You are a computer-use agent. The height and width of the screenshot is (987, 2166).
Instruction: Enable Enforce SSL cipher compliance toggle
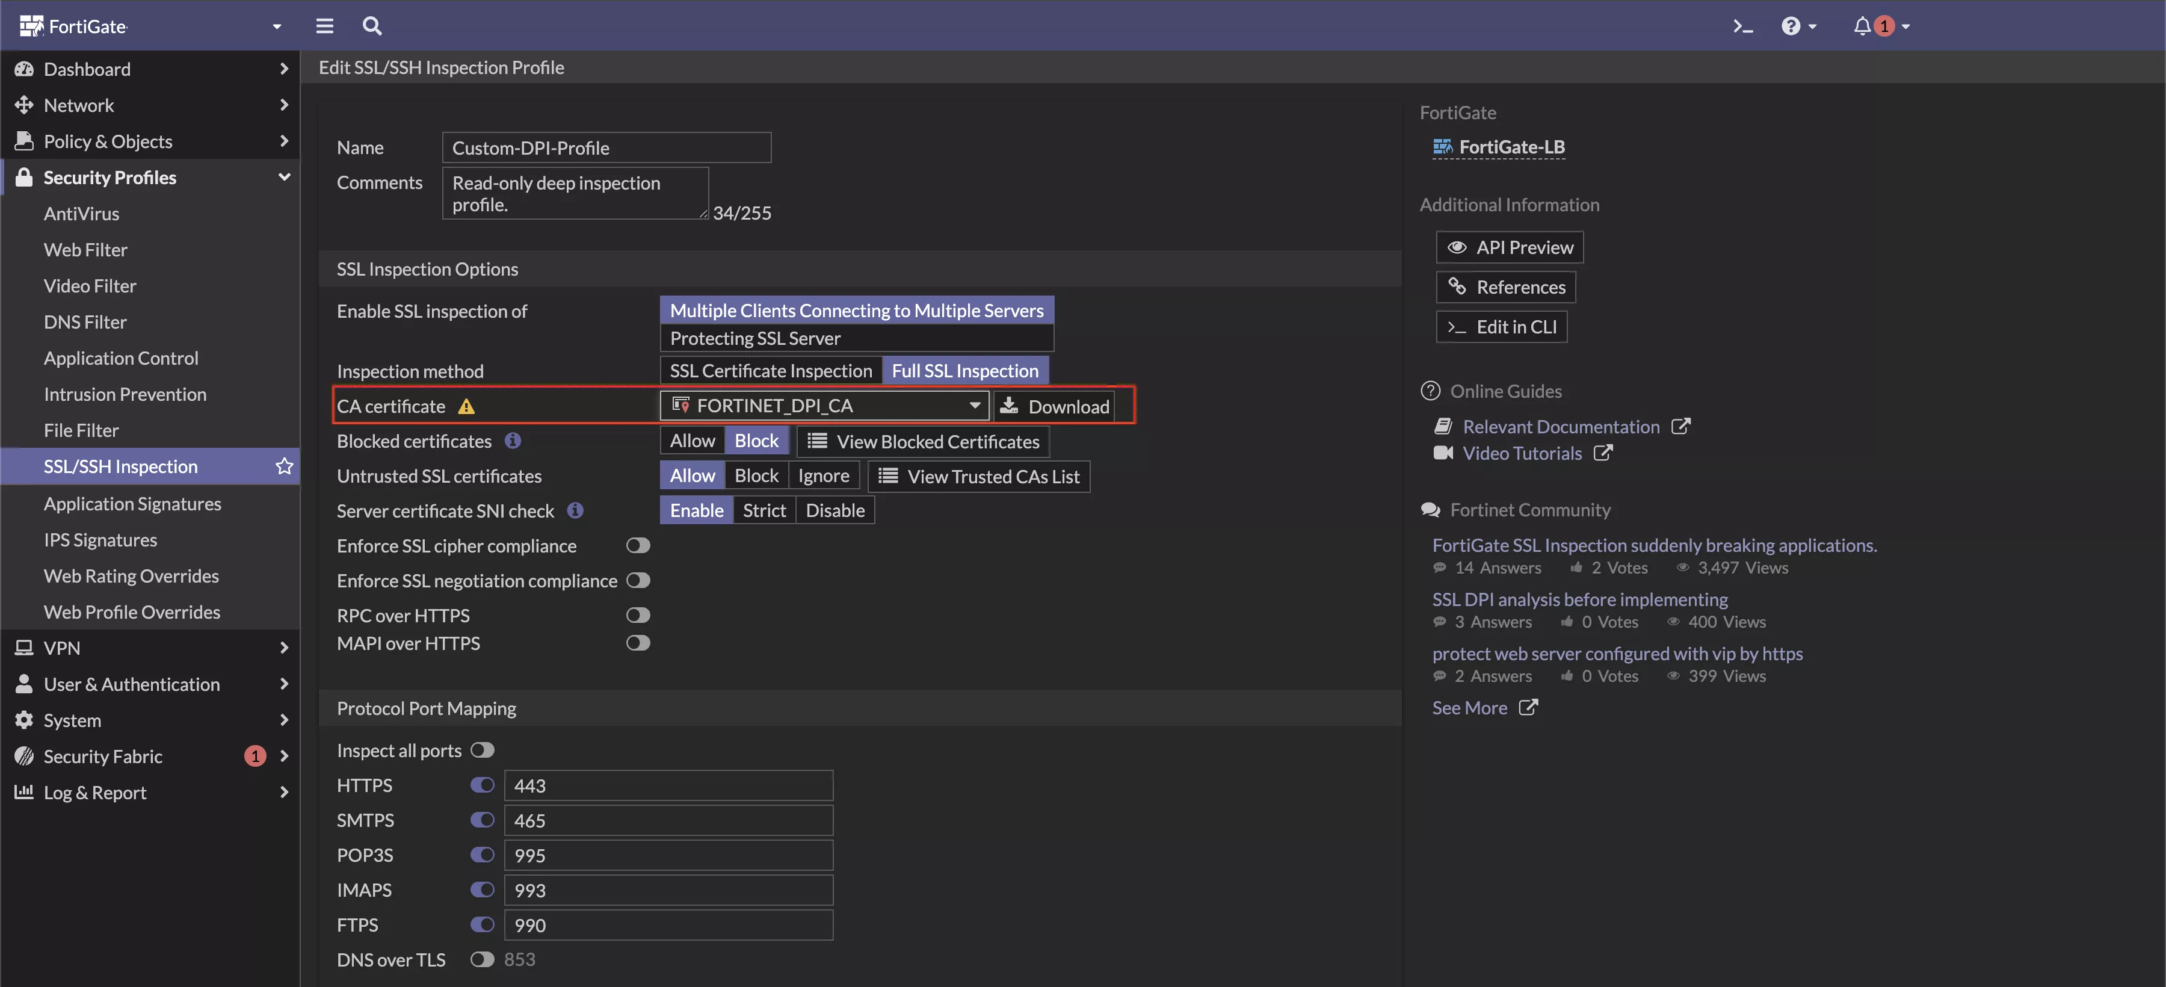click(638, 546)
